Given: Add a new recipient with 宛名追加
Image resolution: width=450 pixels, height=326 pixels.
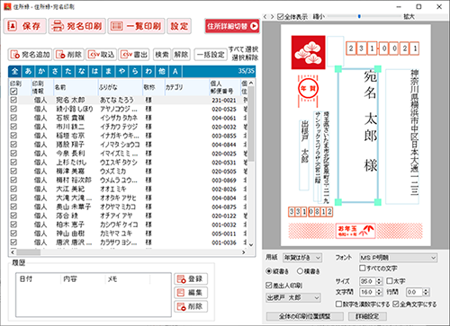Looking at the screenshot, I should pos(30,55).
